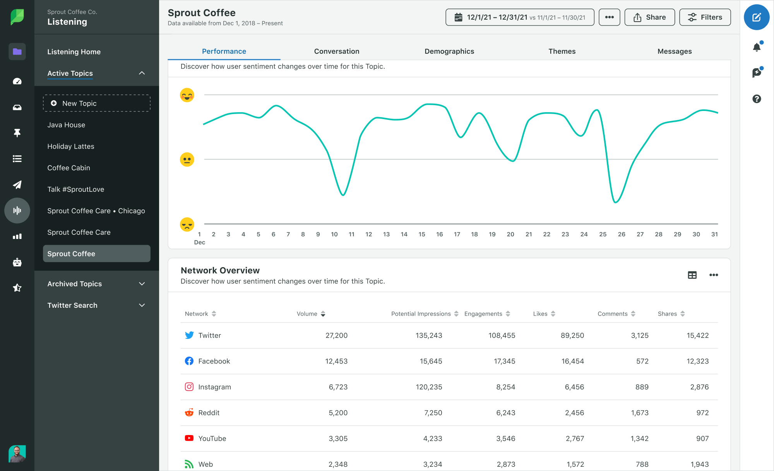Sort the table by Volume
Screen dimensions: 774x471
(x=323, y=314)
